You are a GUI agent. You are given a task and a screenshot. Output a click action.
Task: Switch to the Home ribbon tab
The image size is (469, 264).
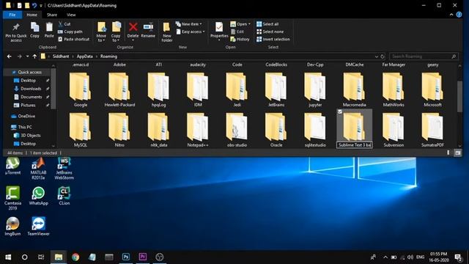(x=32, y=15)
